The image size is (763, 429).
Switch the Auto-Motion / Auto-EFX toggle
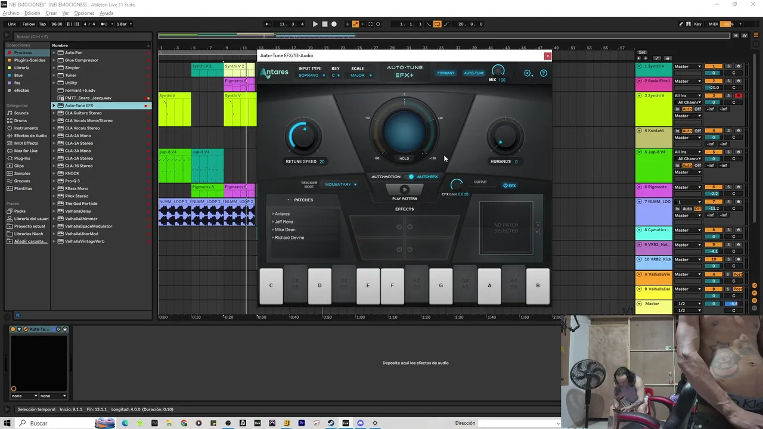[411, 176]
